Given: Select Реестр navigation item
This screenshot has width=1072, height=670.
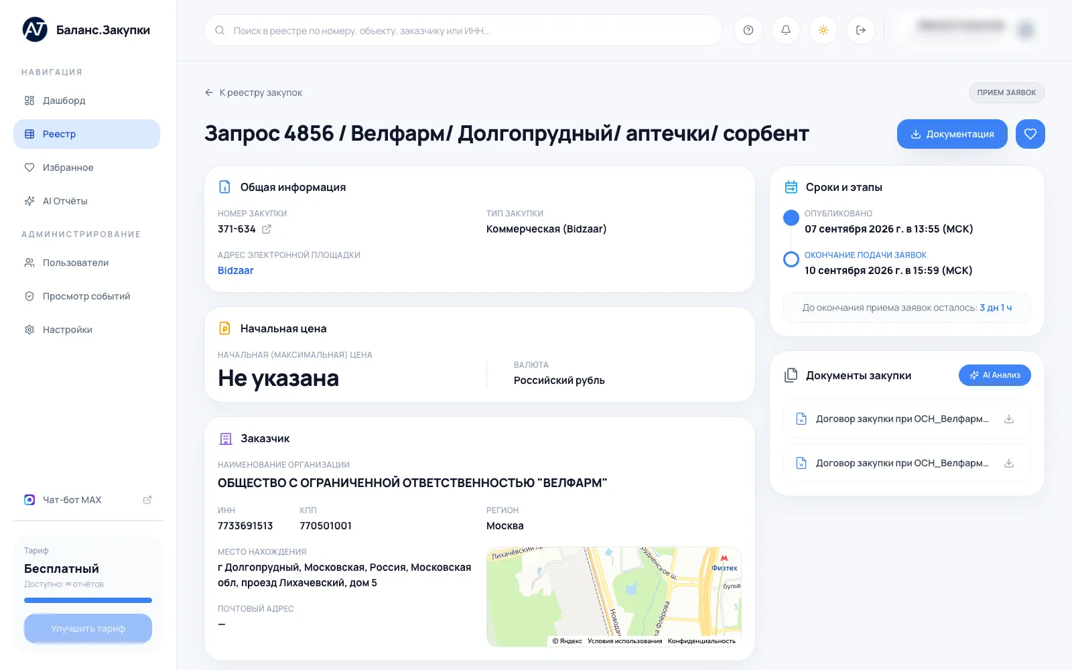Looking at the screenshot, I should pyautogui.click(x=86, y=134).
